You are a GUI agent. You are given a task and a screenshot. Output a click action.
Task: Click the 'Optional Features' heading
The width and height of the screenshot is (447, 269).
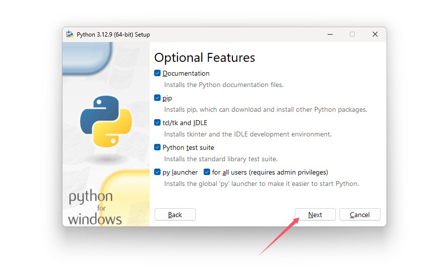coord(204,57)
